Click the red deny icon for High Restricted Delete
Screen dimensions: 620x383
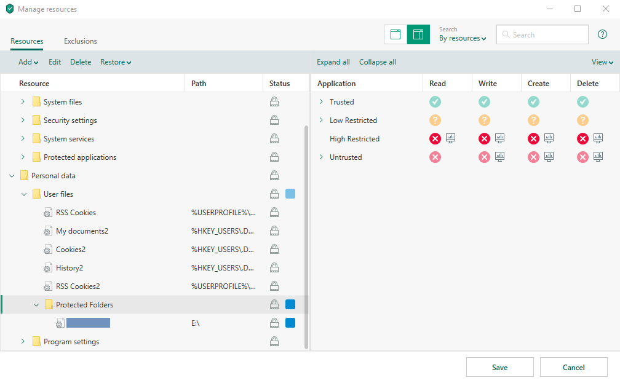[x=582, y=139]
